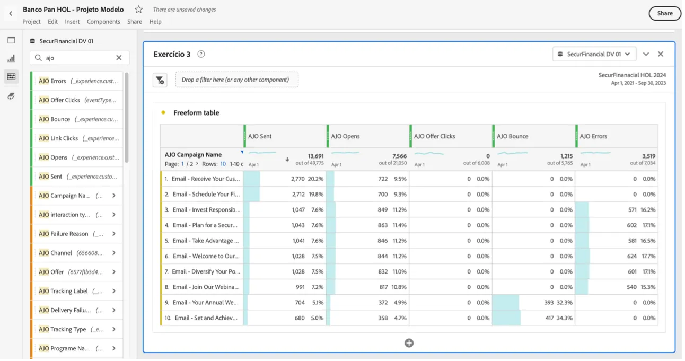Viewport: 685px width, 361px height.
Task: Expand the AJO Tracking Label dimension chevron
Action: coord(114,291)
